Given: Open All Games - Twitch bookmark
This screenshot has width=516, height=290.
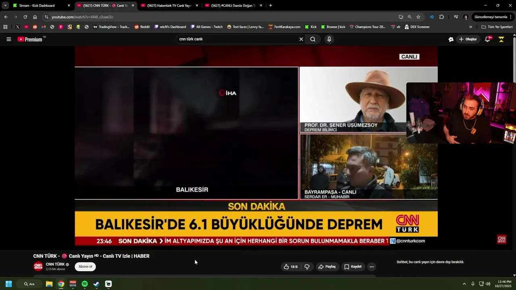Looking at the screenshot, I should 206,27.
